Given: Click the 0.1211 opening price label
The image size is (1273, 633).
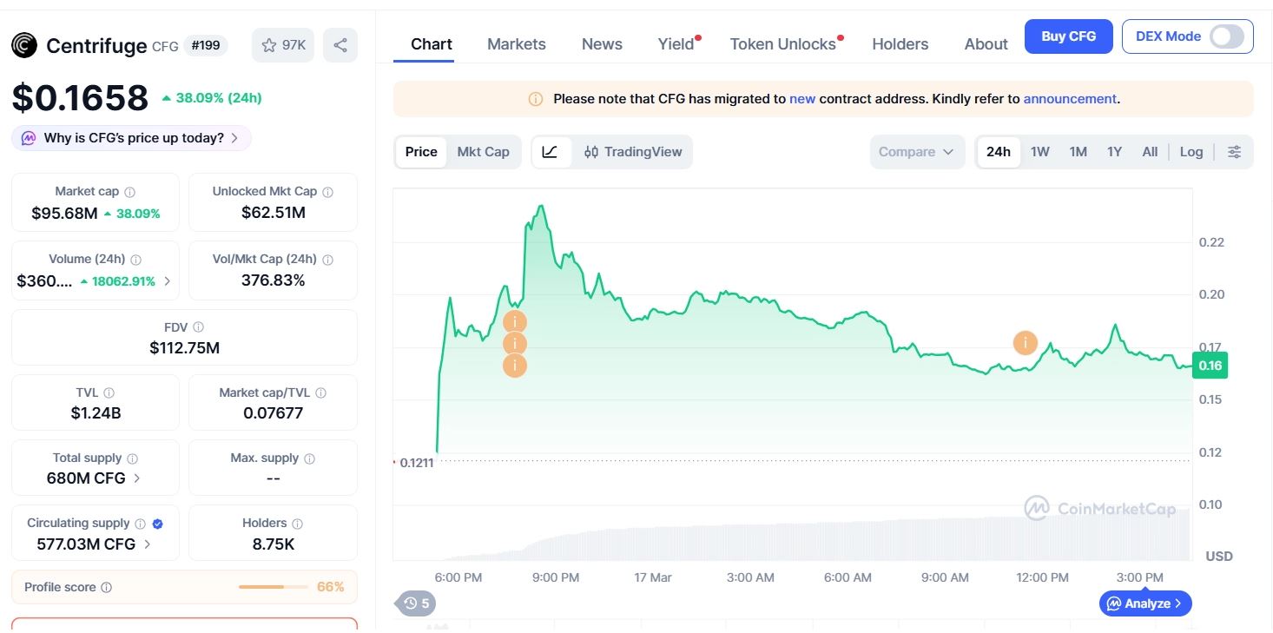Looking at the screenshot, I should tap(417, 463).
